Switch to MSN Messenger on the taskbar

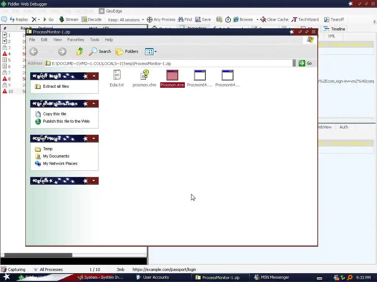point(272,277)
